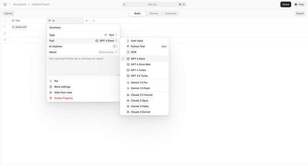Click the OCR scan icon

128,52
